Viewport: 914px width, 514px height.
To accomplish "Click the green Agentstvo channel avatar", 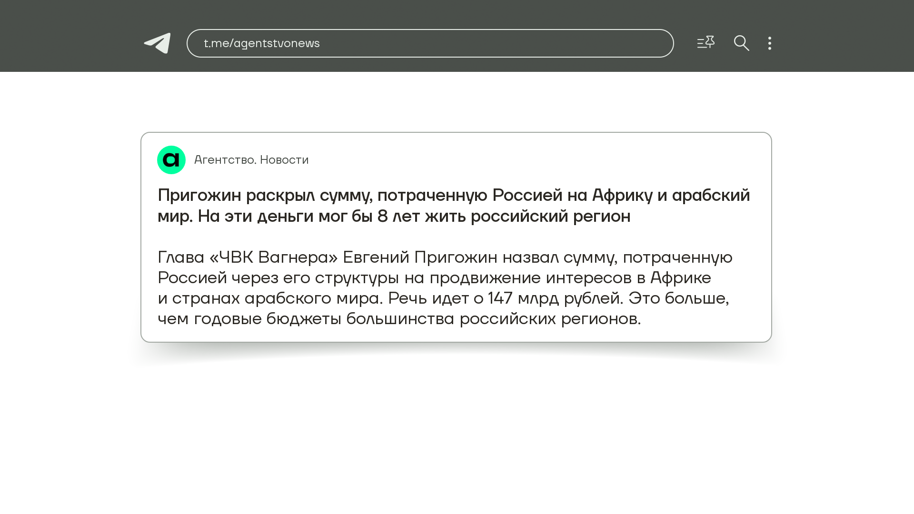I will pos(171,160).
